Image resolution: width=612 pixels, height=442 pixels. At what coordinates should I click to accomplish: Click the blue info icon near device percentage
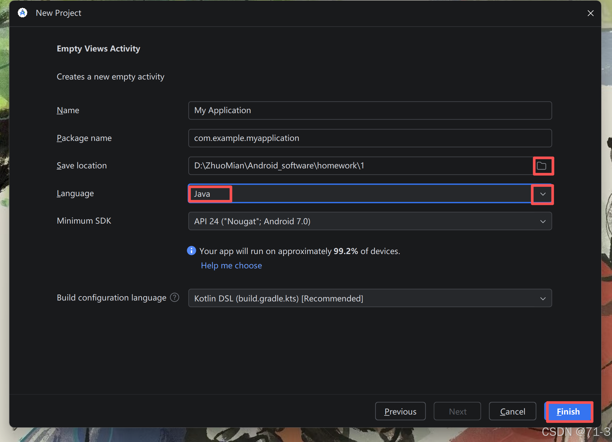click(191, 251)
